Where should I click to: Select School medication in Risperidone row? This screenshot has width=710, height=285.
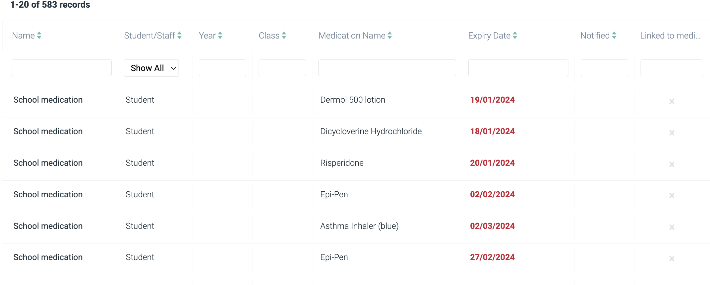(x=48, y=163)
